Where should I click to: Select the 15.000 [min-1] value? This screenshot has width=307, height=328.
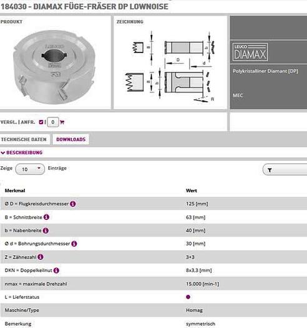(203, 284)
